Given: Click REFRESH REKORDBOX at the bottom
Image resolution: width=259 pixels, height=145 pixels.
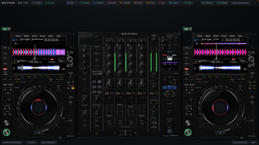Looking at the screenshot, I should (12, 142).
